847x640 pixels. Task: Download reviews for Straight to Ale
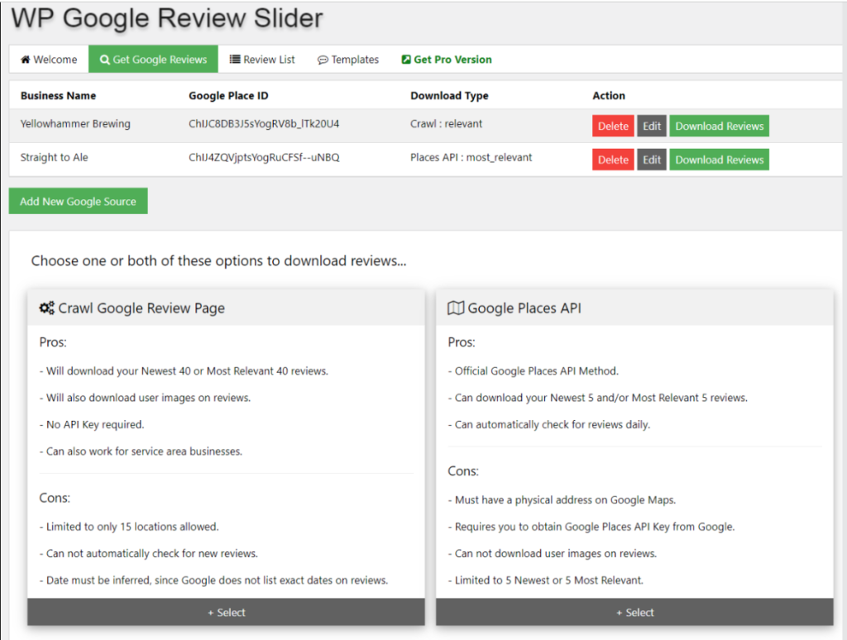719,160
